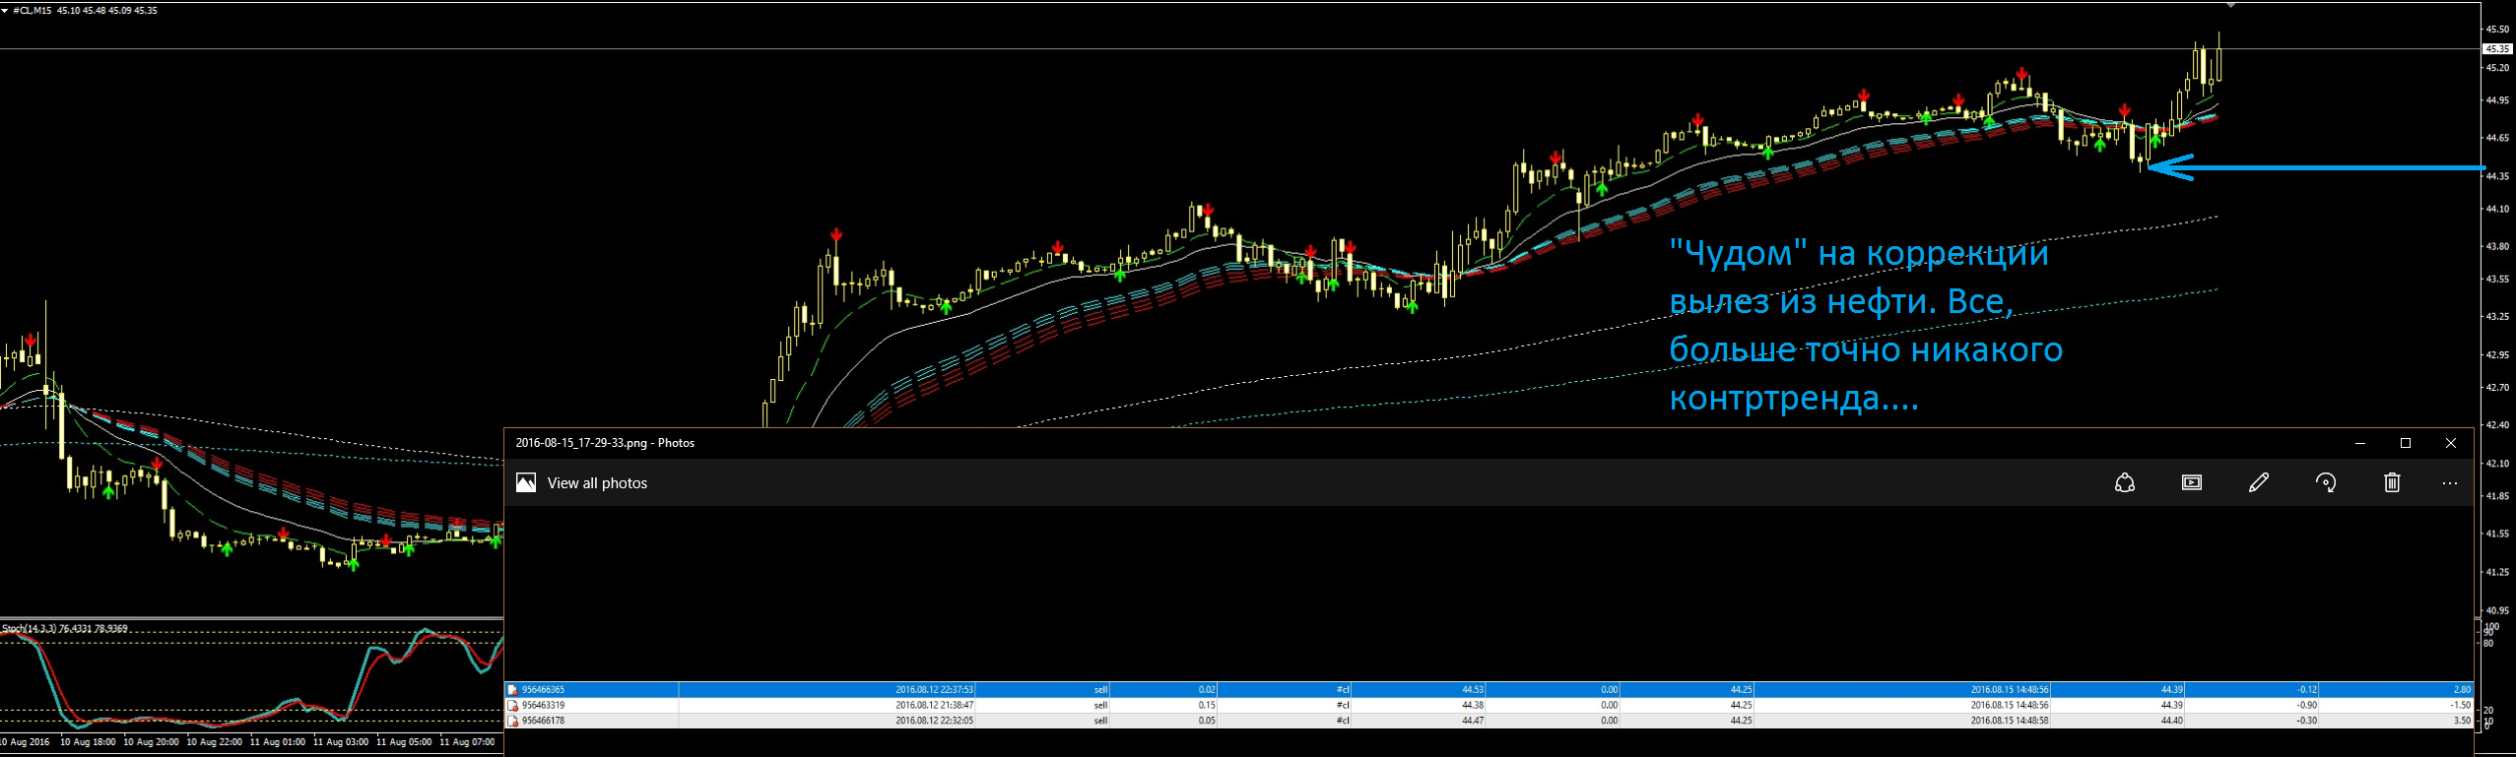Click close time 2016.08.15 14:48:58
The image size is (2516, 757).
(x=2010, y=721)
